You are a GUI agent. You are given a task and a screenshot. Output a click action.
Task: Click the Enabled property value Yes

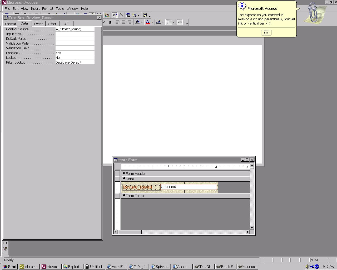click(x=75, y=53)
